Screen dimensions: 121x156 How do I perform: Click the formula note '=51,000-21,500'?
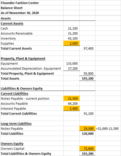pyautogui.click(x=107, y=128)
